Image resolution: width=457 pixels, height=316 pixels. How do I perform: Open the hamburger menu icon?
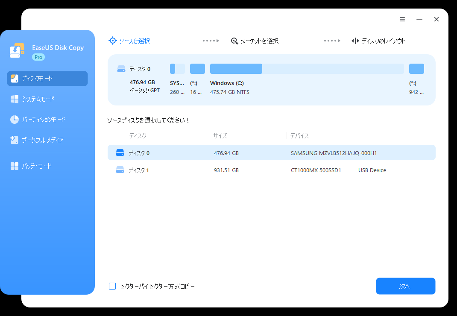point(402,19)
